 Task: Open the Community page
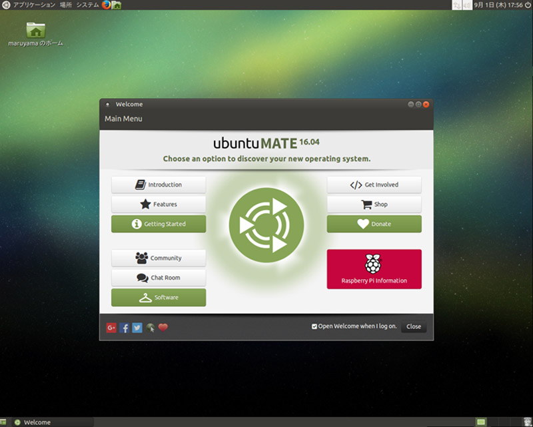click(159, 258)
